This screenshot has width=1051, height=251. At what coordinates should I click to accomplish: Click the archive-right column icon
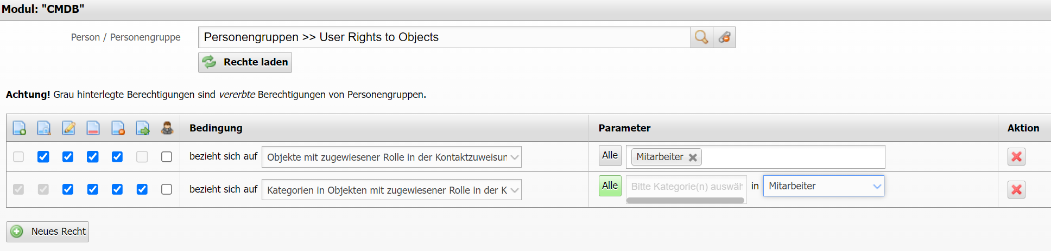(x=93, y=128)
